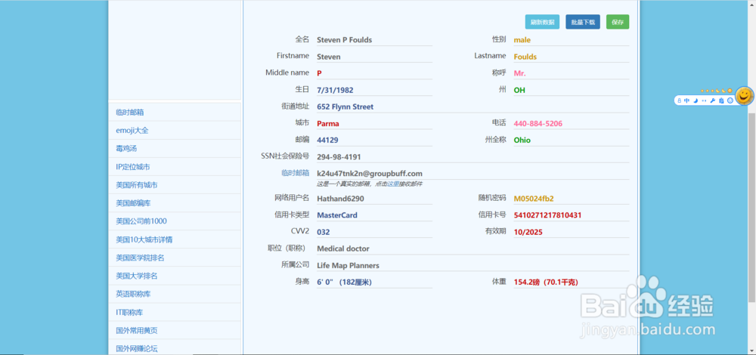Image resolution: width=756 pixels, height=355 pixels.
Task: Click the Lastname field showing Foulds
Action: [572, 57]
